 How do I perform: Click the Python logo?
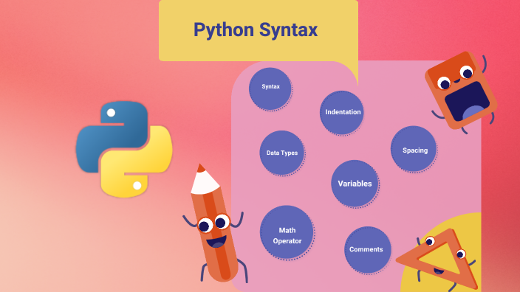click(x=124, y=149)
